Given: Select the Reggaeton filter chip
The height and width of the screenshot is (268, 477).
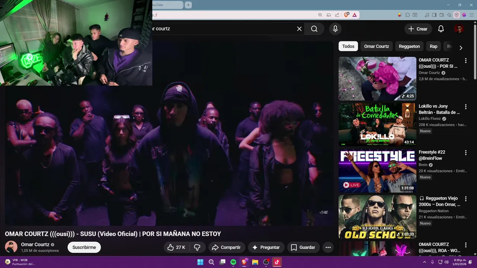Looking at the screenshot, I should (409, 47).
